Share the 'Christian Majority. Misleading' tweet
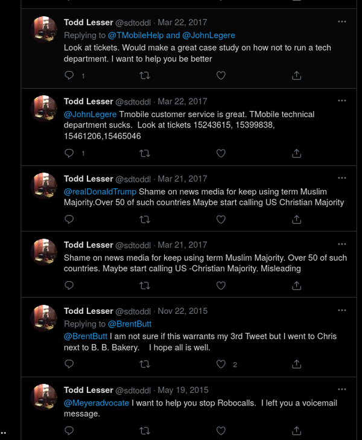362x440 pixels. coord(296,285)
